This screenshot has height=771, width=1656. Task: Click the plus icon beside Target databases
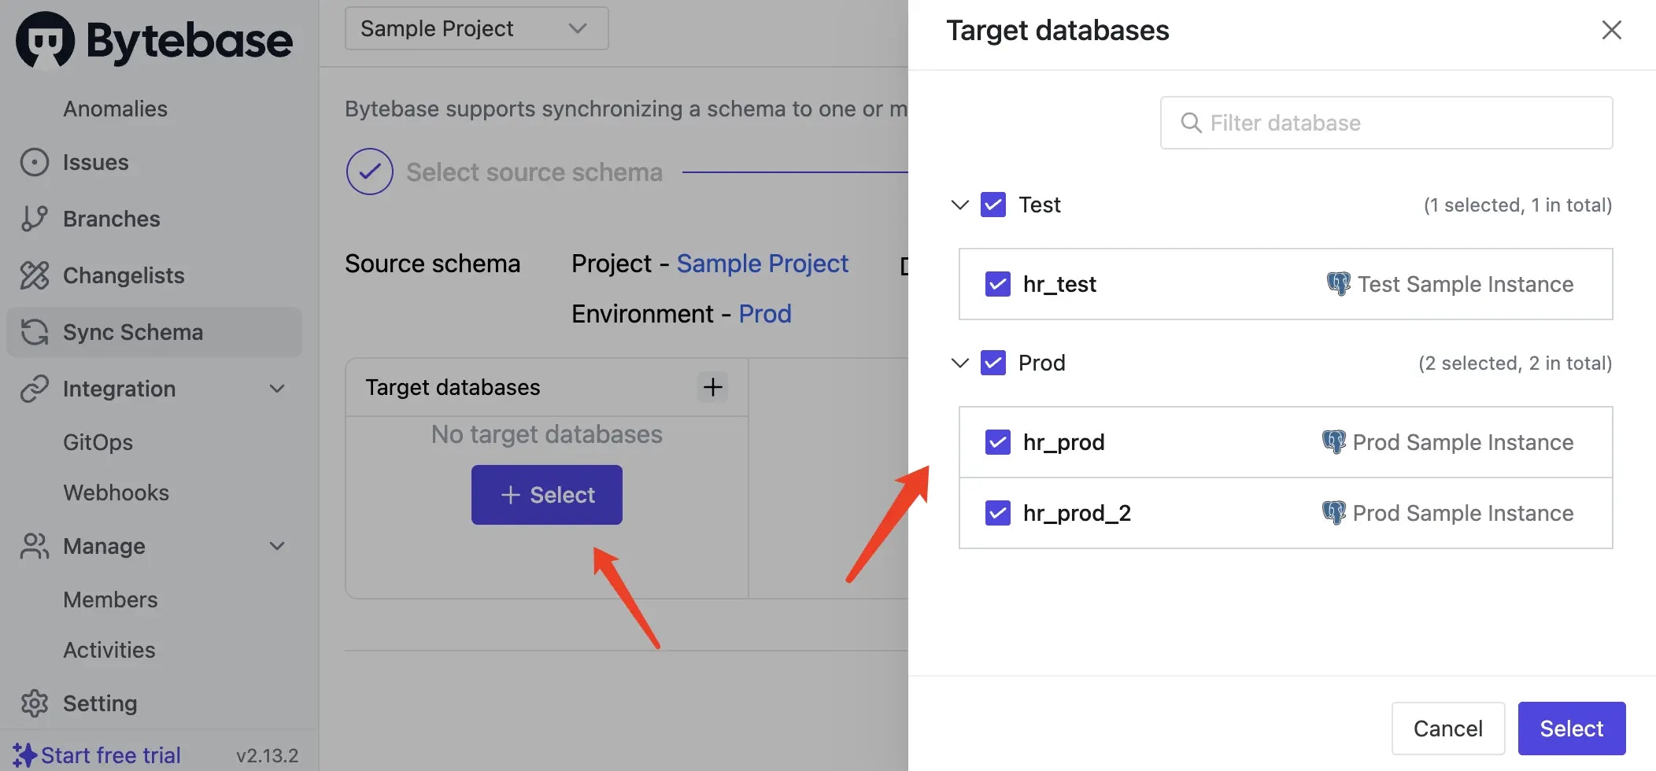[x=712, y=387]
